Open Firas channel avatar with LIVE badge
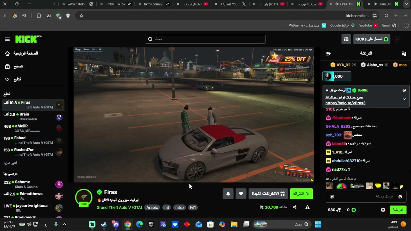 click(x=84, y=198)
